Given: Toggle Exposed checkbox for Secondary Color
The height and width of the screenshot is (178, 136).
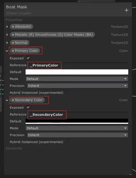Looking at the screenshot, I should 28,107.
